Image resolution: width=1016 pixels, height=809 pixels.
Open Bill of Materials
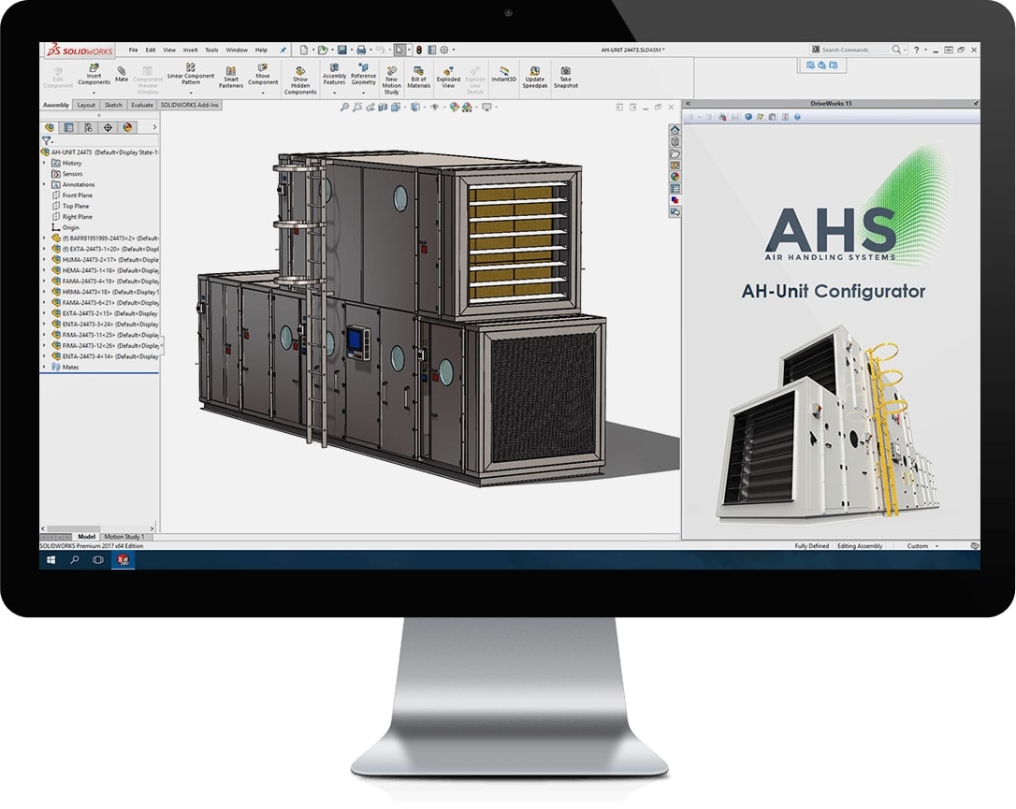pyautogui.click(x=418, y=77)
